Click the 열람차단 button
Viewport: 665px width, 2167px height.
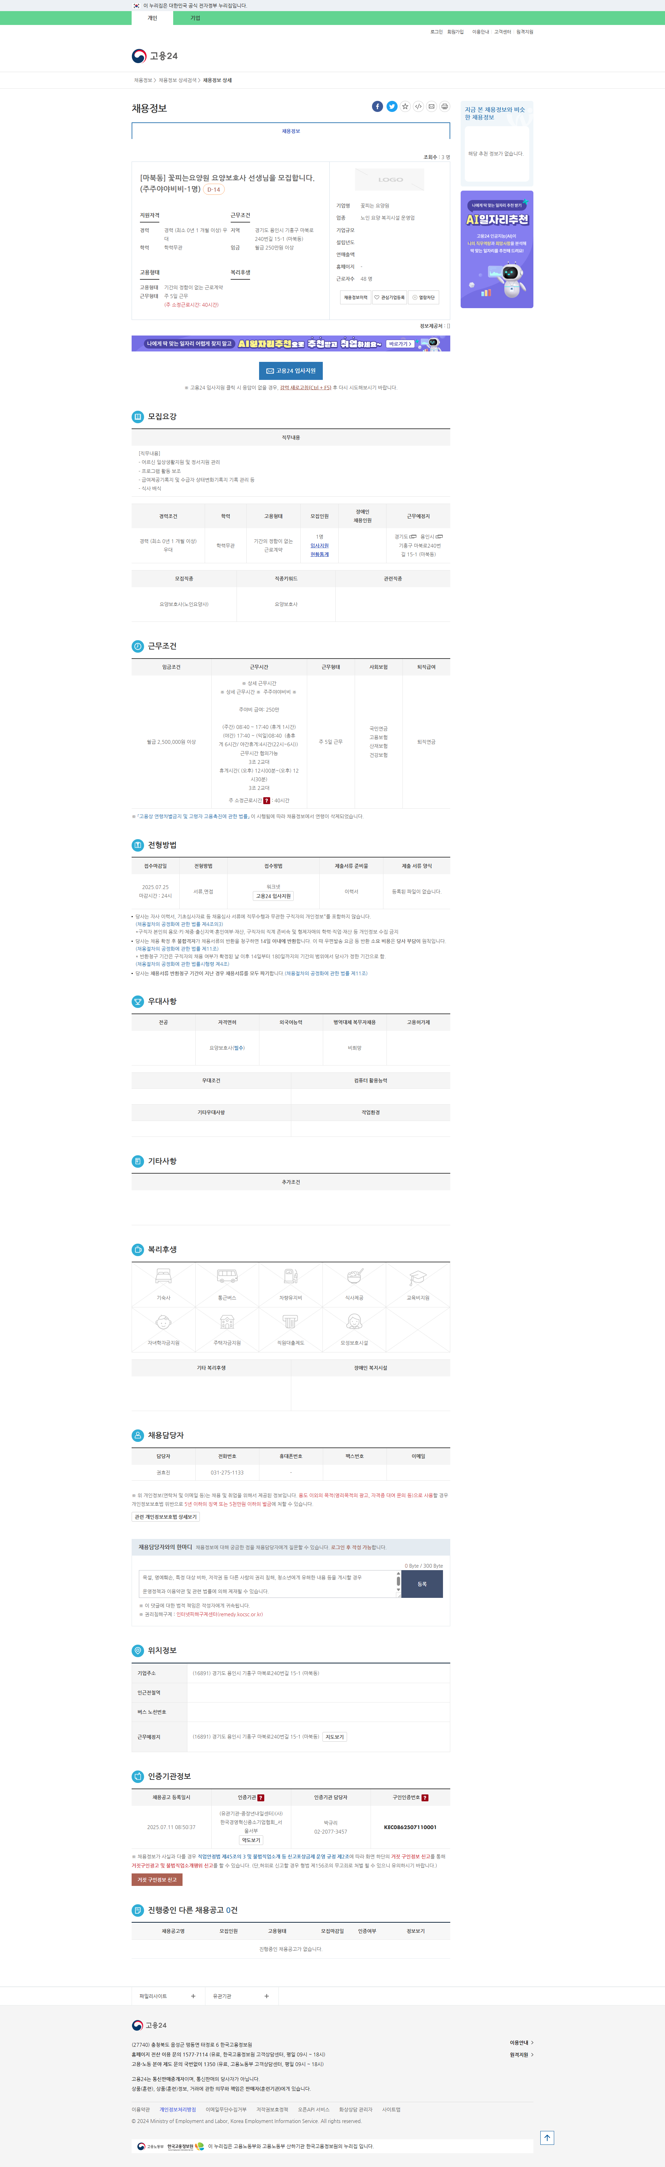click(x=424, y=297)
